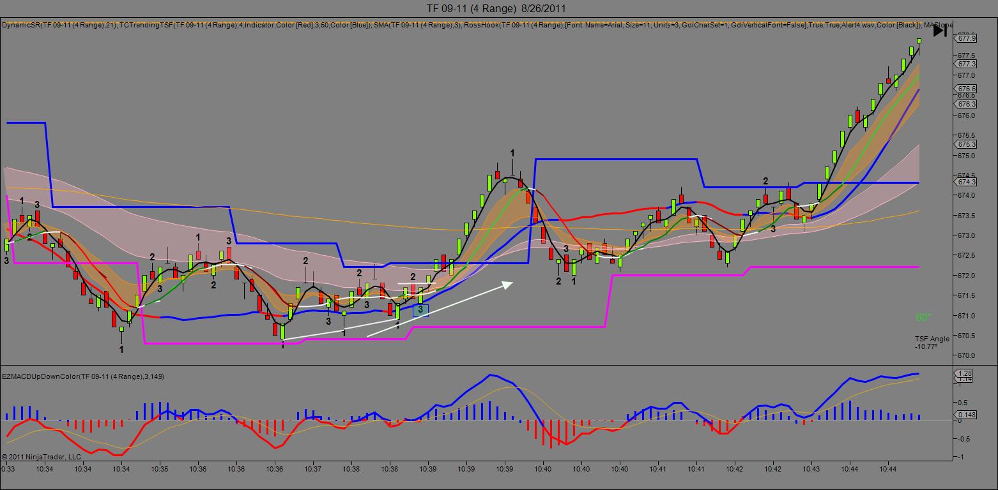Click the 676.0 price axis label

click(x=967, y=115)
